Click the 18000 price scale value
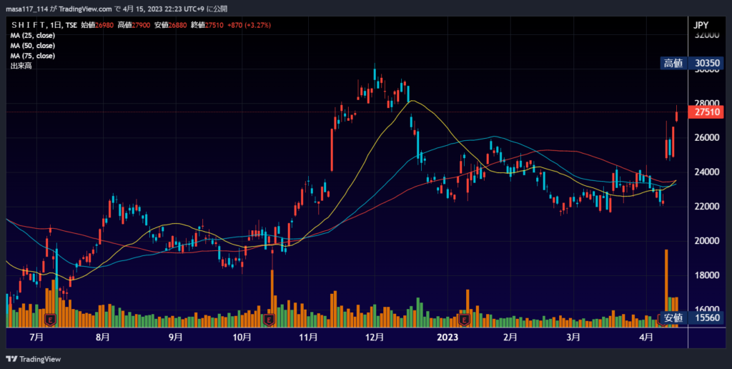732x369 pixels. pyautogui.click(x=706, y=275)
